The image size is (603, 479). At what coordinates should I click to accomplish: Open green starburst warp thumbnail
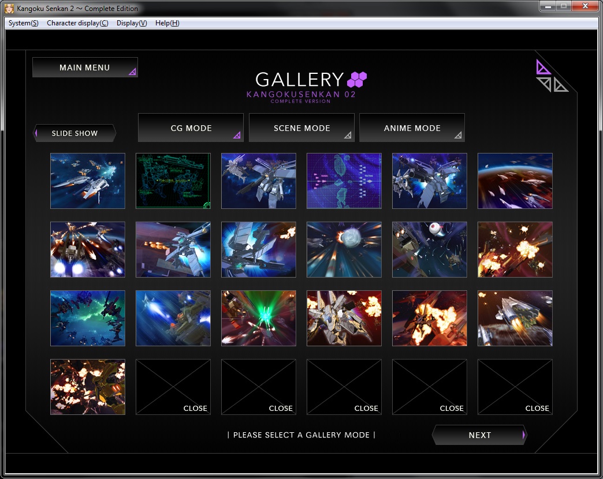tap(258, 318)
